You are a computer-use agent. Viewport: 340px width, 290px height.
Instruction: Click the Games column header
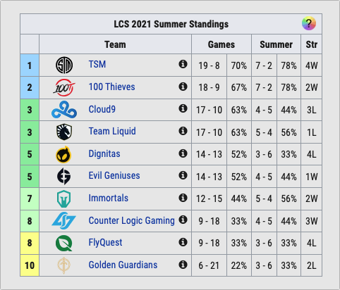pyautogui.click(x=221, y=44)
